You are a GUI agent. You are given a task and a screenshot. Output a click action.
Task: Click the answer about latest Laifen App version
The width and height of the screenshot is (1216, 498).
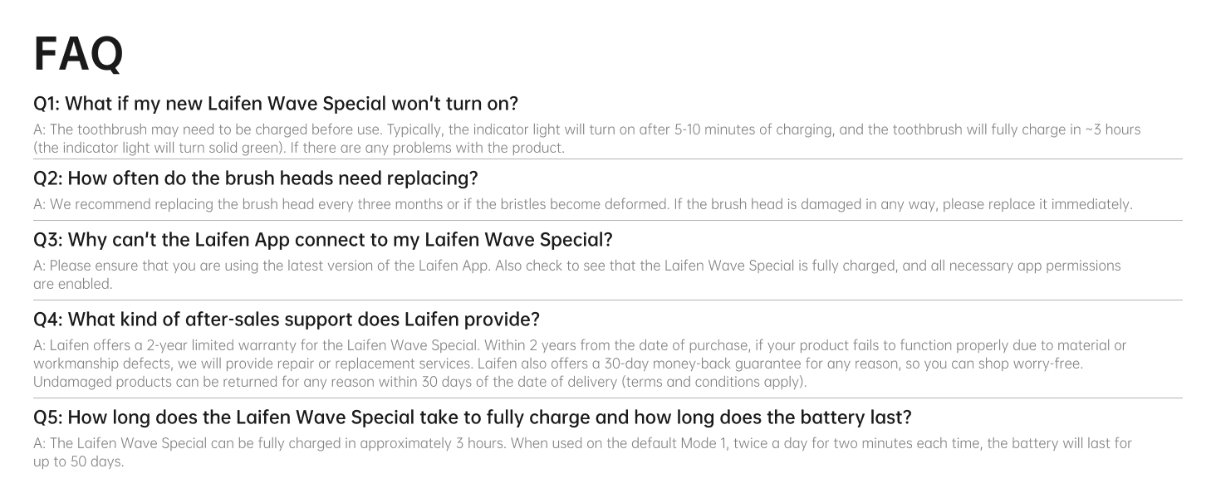(x=576, y=266)
